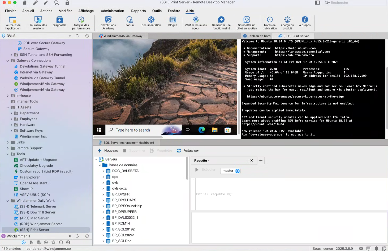This screenshot has width=388, height=251.
Task: Switch to the Tableau de bord tab
Action: click(257, 36)
